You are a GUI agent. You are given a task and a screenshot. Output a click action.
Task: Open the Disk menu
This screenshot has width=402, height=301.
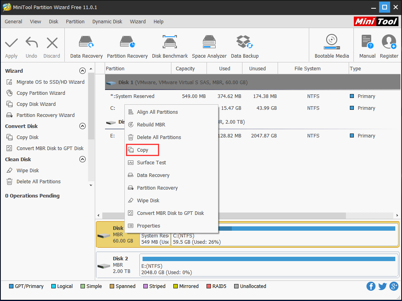[54, 22]
